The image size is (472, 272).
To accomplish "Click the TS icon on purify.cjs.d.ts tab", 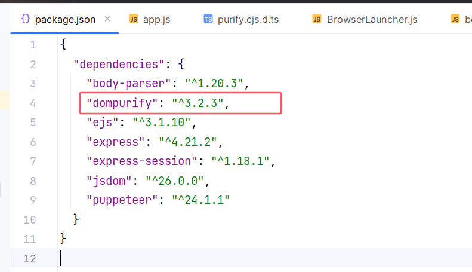I will tap(208, 19).
